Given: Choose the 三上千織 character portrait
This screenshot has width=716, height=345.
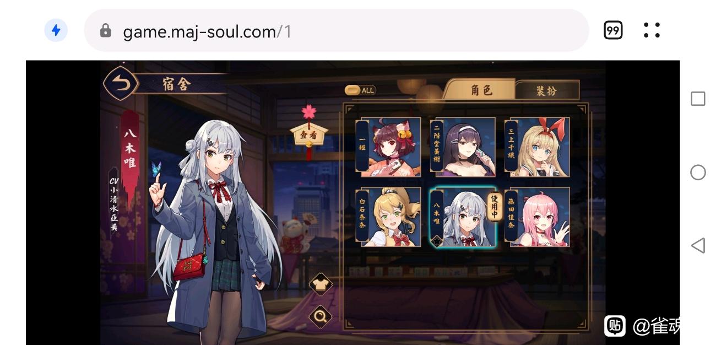Looking at the screenshot, I should click(x=538, y=147).
